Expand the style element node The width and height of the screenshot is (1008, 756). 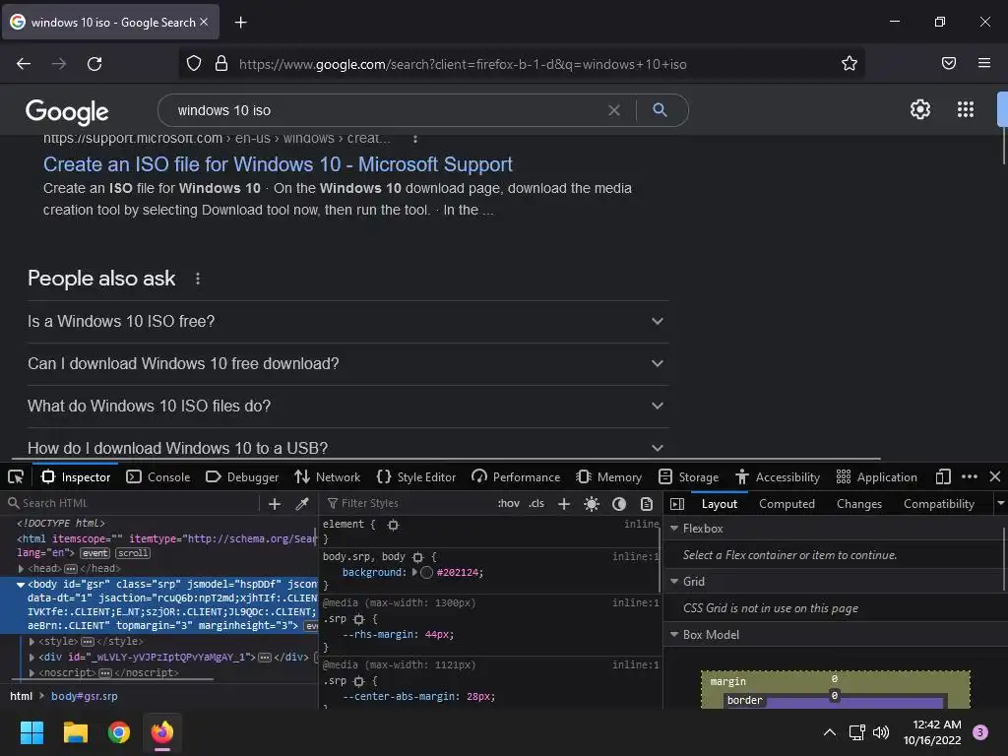pos(31,641)
